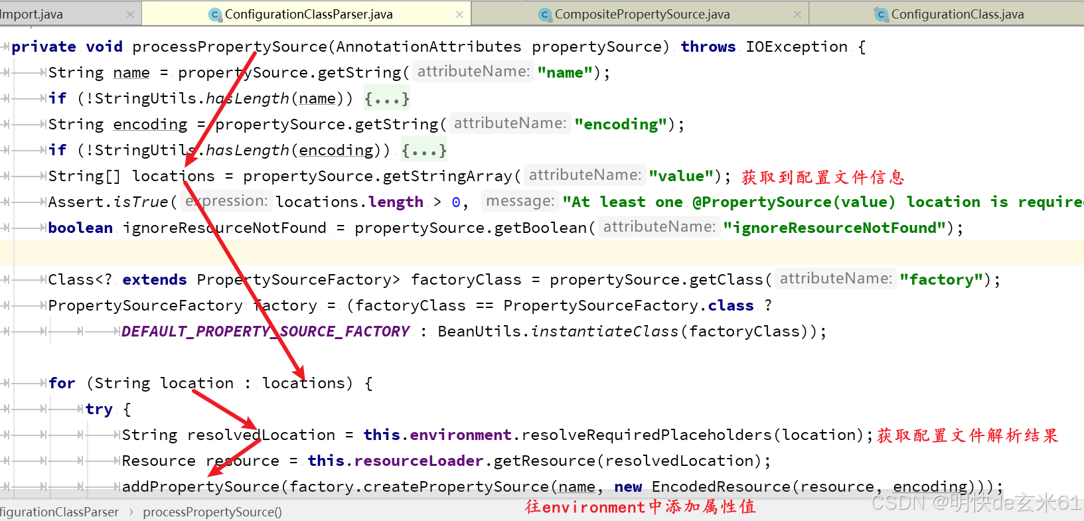Switch to the ConfigurationClassParser.java tab
Viewport: 1084px width, 521px height.
pos(309,14)
